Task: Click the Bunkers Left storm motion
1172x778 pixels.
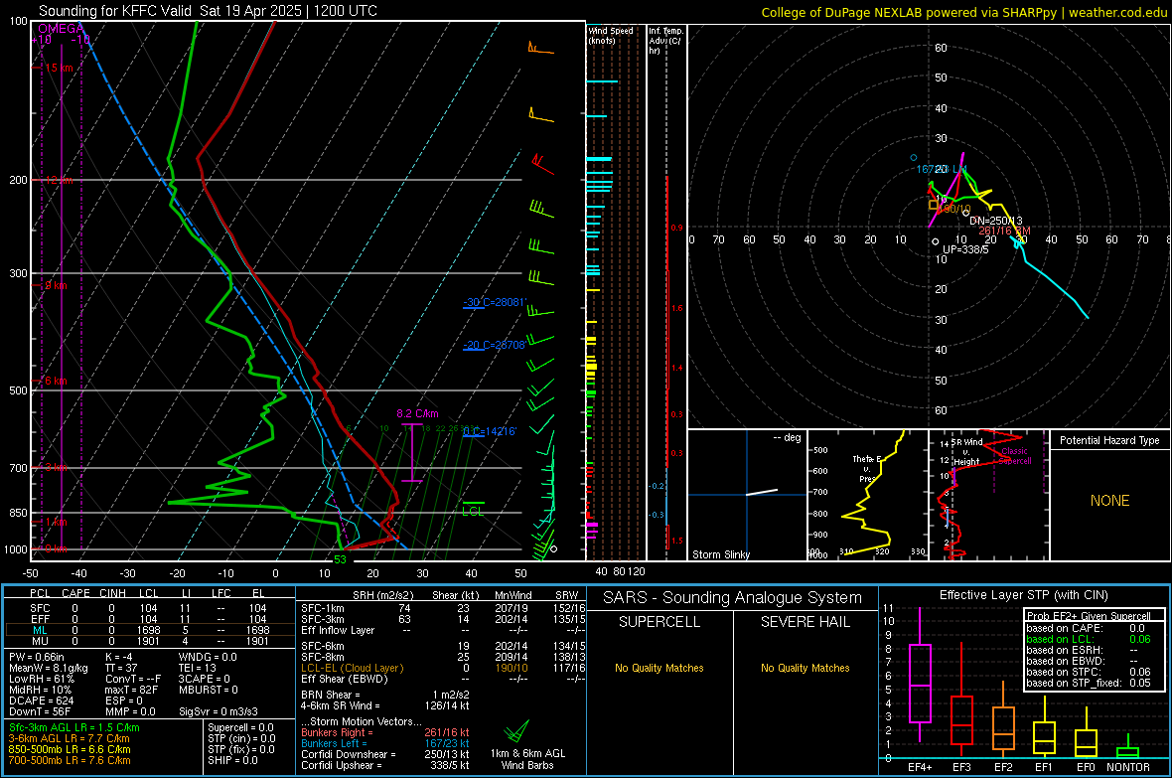Action: coord(385,743)
